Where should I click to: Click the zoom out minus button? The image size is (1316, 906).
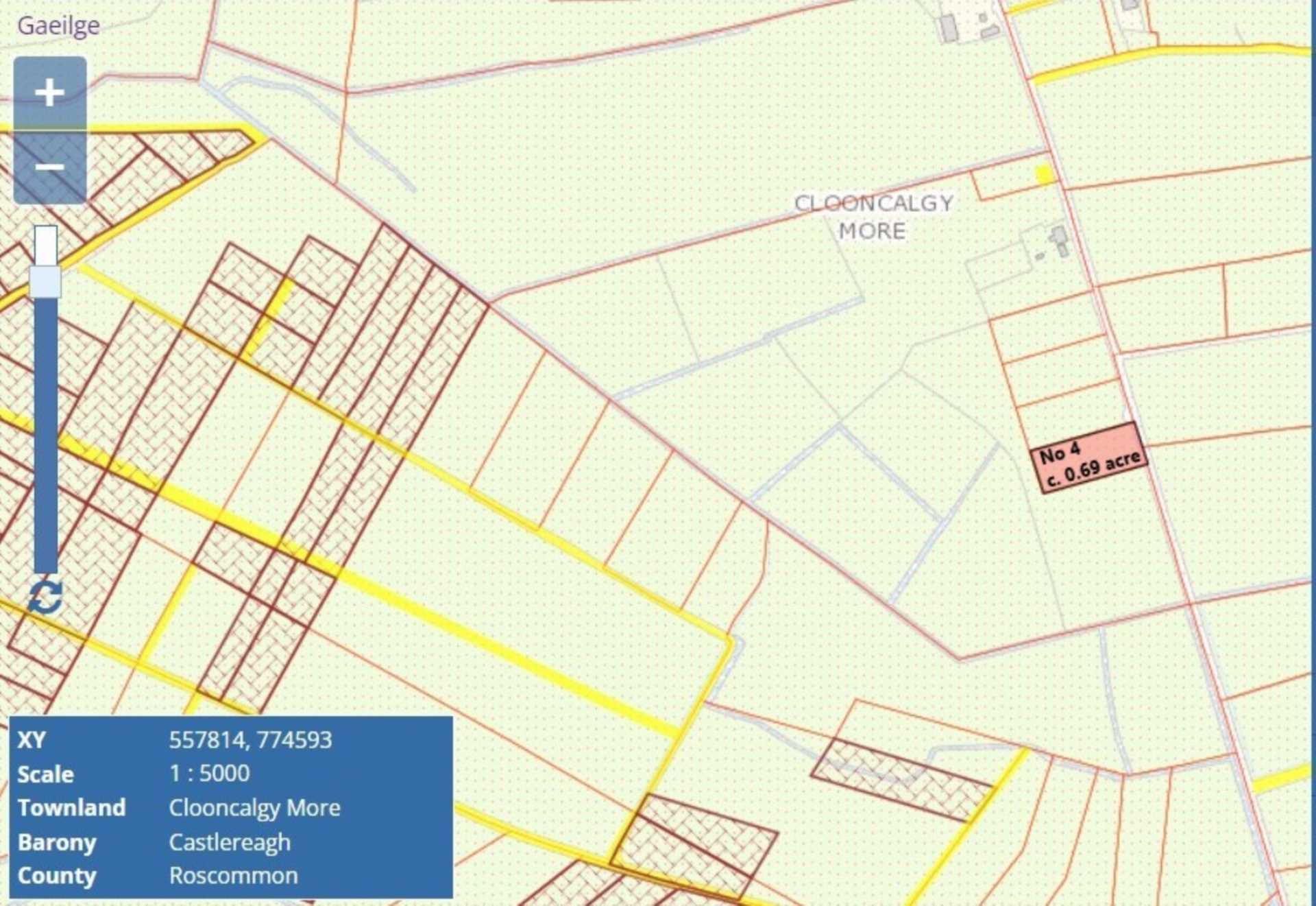click(x=49, y=167)
